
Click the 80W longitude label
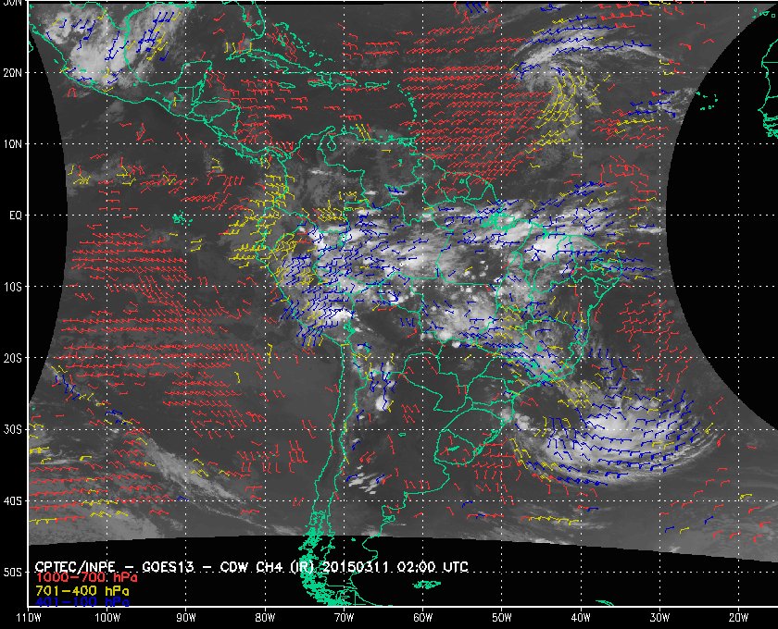(x=265, y=617)
